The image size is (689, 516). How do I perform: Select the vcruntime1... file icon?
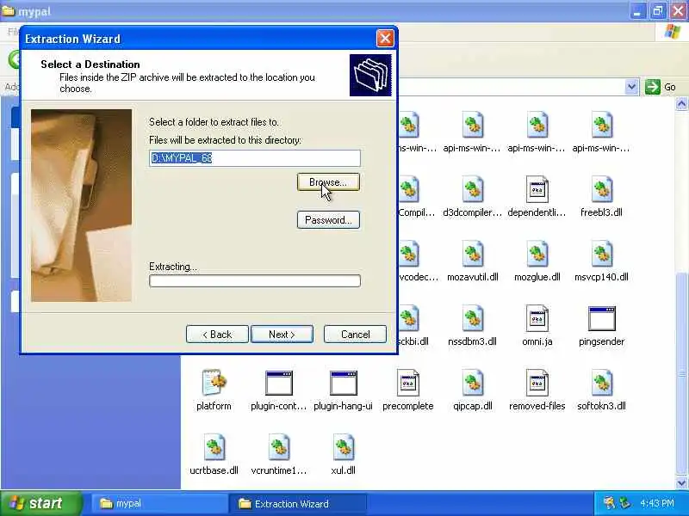coord(278,447)
